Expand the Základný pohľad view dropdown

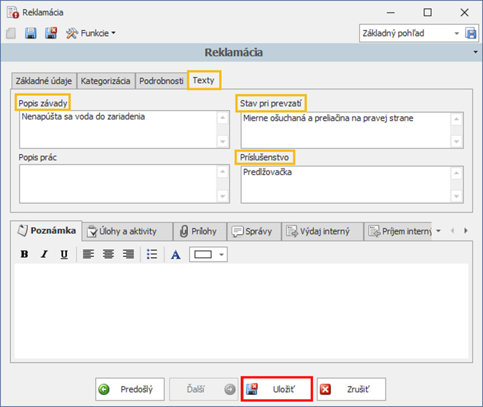456,33
